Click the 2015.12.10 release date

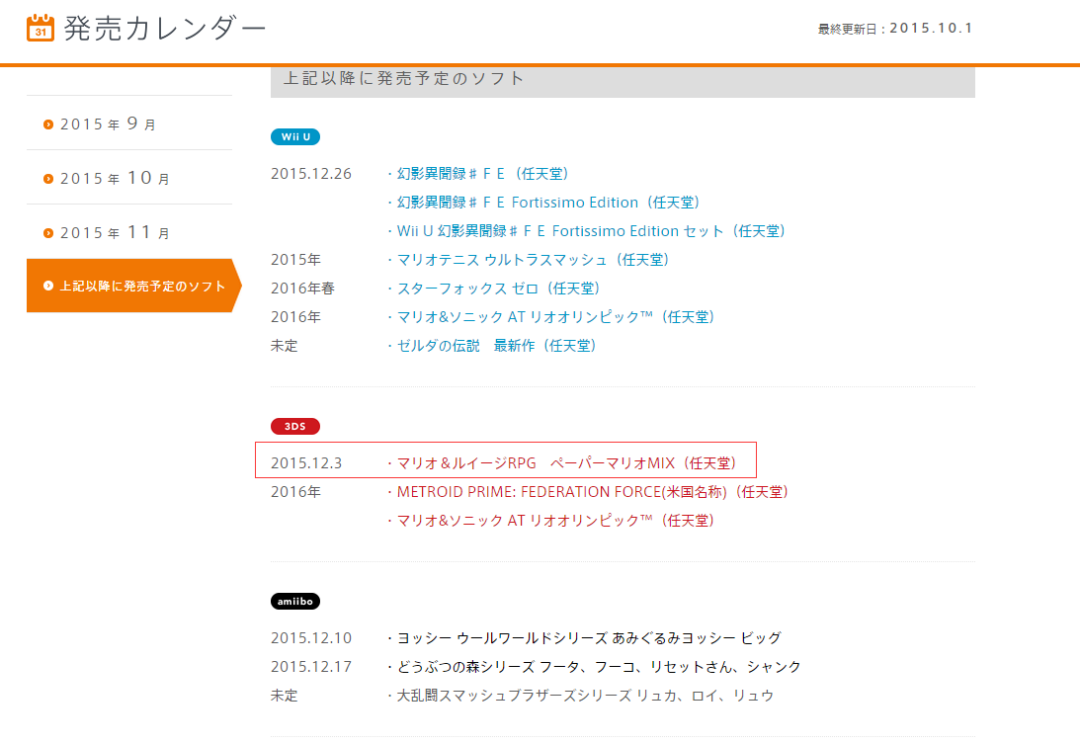311,638
